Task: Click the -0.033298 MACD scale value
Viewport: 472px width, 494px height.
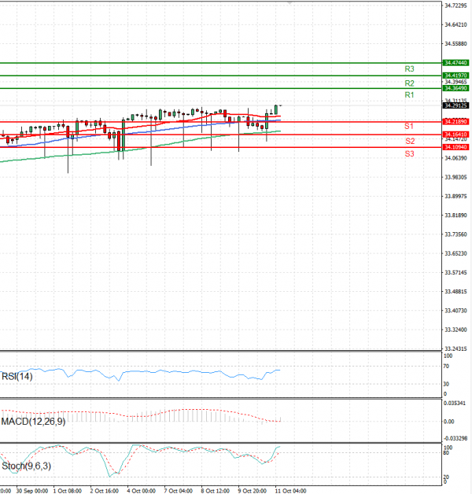Action: click(455, 438)
